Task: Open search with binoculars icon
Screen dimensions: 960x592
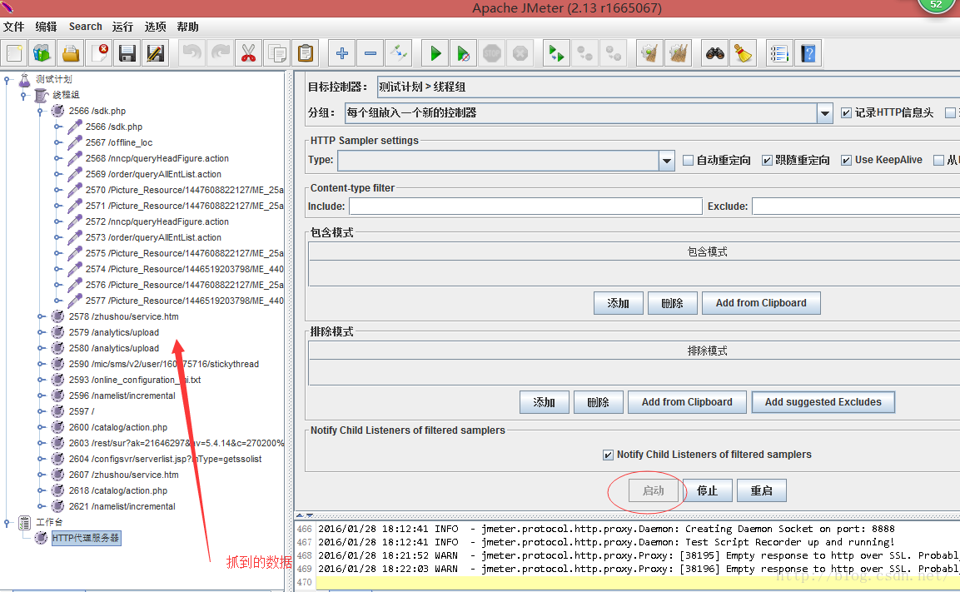Action: pos(714,54)
